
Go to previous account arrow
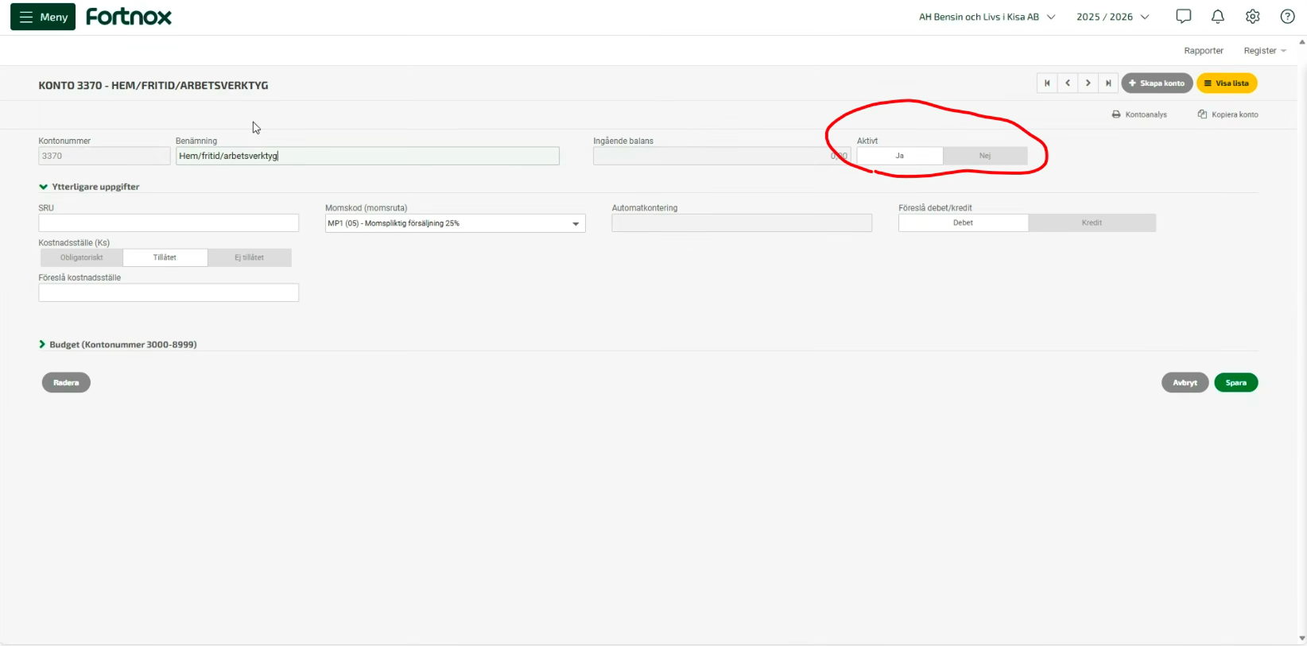point(1068,83)
